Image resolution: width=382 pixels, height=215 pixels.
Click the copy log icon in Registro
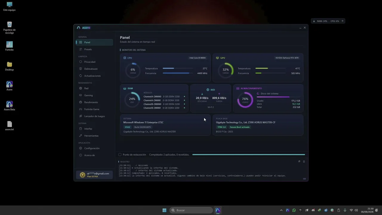pos(299,162)
